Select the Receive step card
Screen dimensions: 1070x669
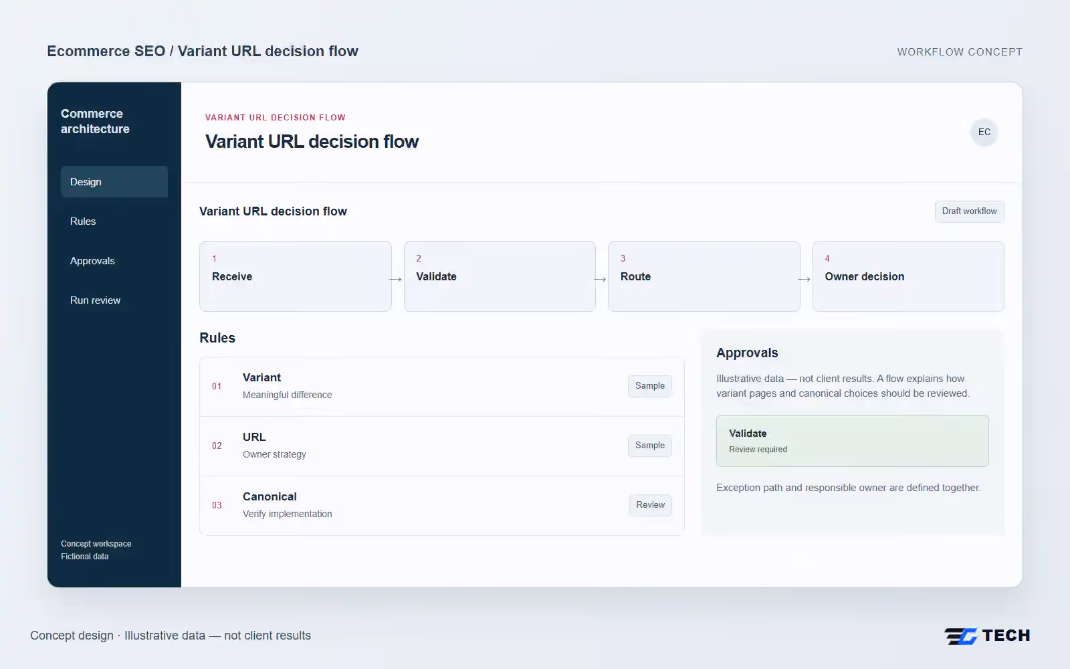[x=296, y=276]
